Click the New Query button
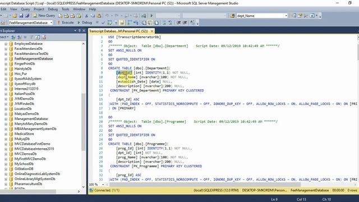This screenshot has width=359, height=202. pyautogui.click(x=44, y=16)
